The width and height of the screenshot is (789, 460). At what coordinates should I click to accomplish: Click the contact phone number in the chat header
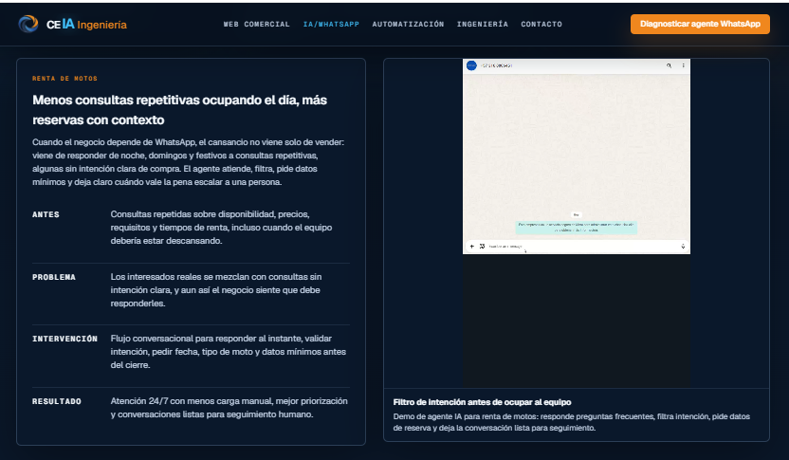496,65
